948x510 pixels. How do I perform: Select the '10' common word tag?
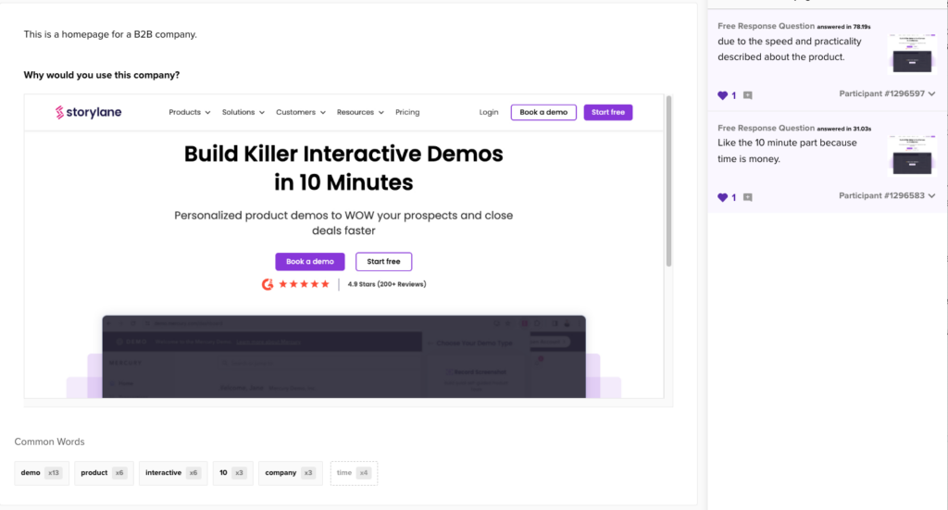[x=232, y=473]
